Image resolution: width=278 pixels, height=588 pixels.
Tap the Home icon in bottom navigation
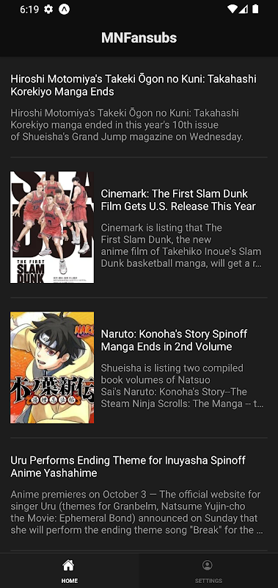click(68, 564)
